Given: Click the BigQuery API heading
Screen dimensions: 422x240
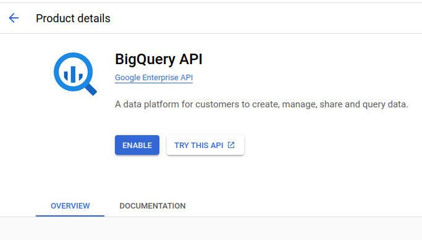Looking at the screenshot, I should click(159, 59).
